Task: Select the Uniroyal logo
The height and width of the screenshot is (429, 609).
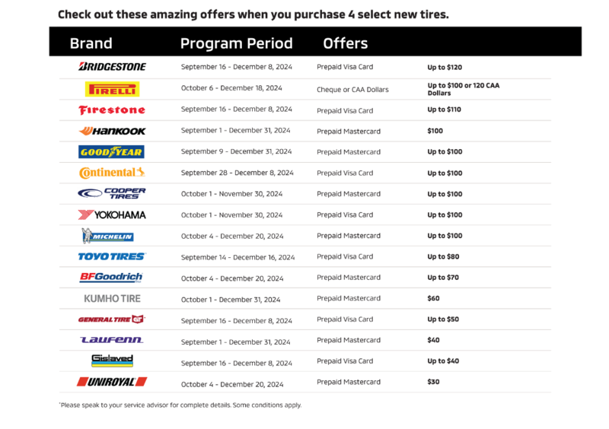Action: 112,382
